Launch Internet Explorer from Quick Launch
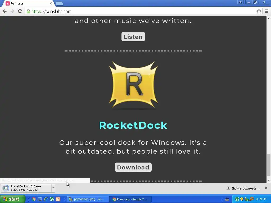The height and width of the screenshot is (203, 271). pos(46,199)
